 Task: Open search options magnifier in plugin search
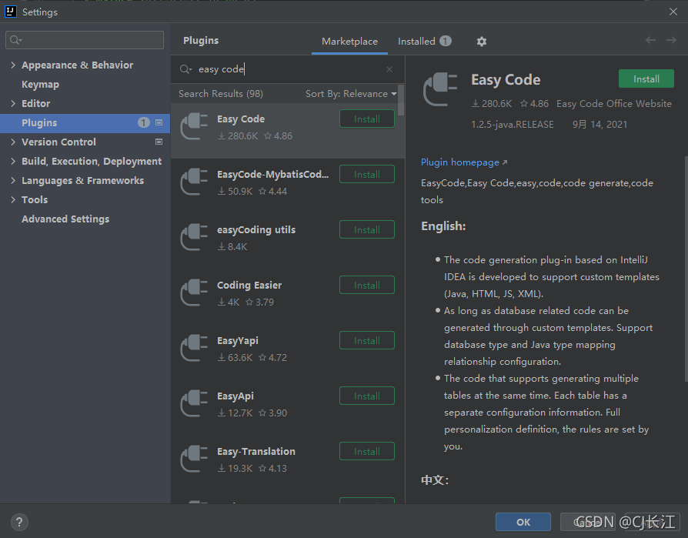185,69
